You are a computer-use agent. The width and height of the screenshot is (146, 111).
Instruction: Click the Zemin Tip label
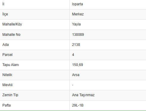click(10, 95)
